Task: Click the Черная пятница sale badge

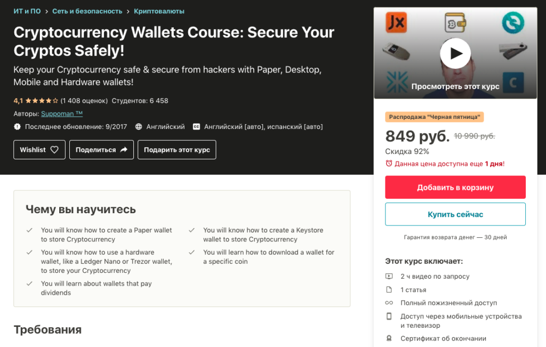Action: click(x=435, y=117)
